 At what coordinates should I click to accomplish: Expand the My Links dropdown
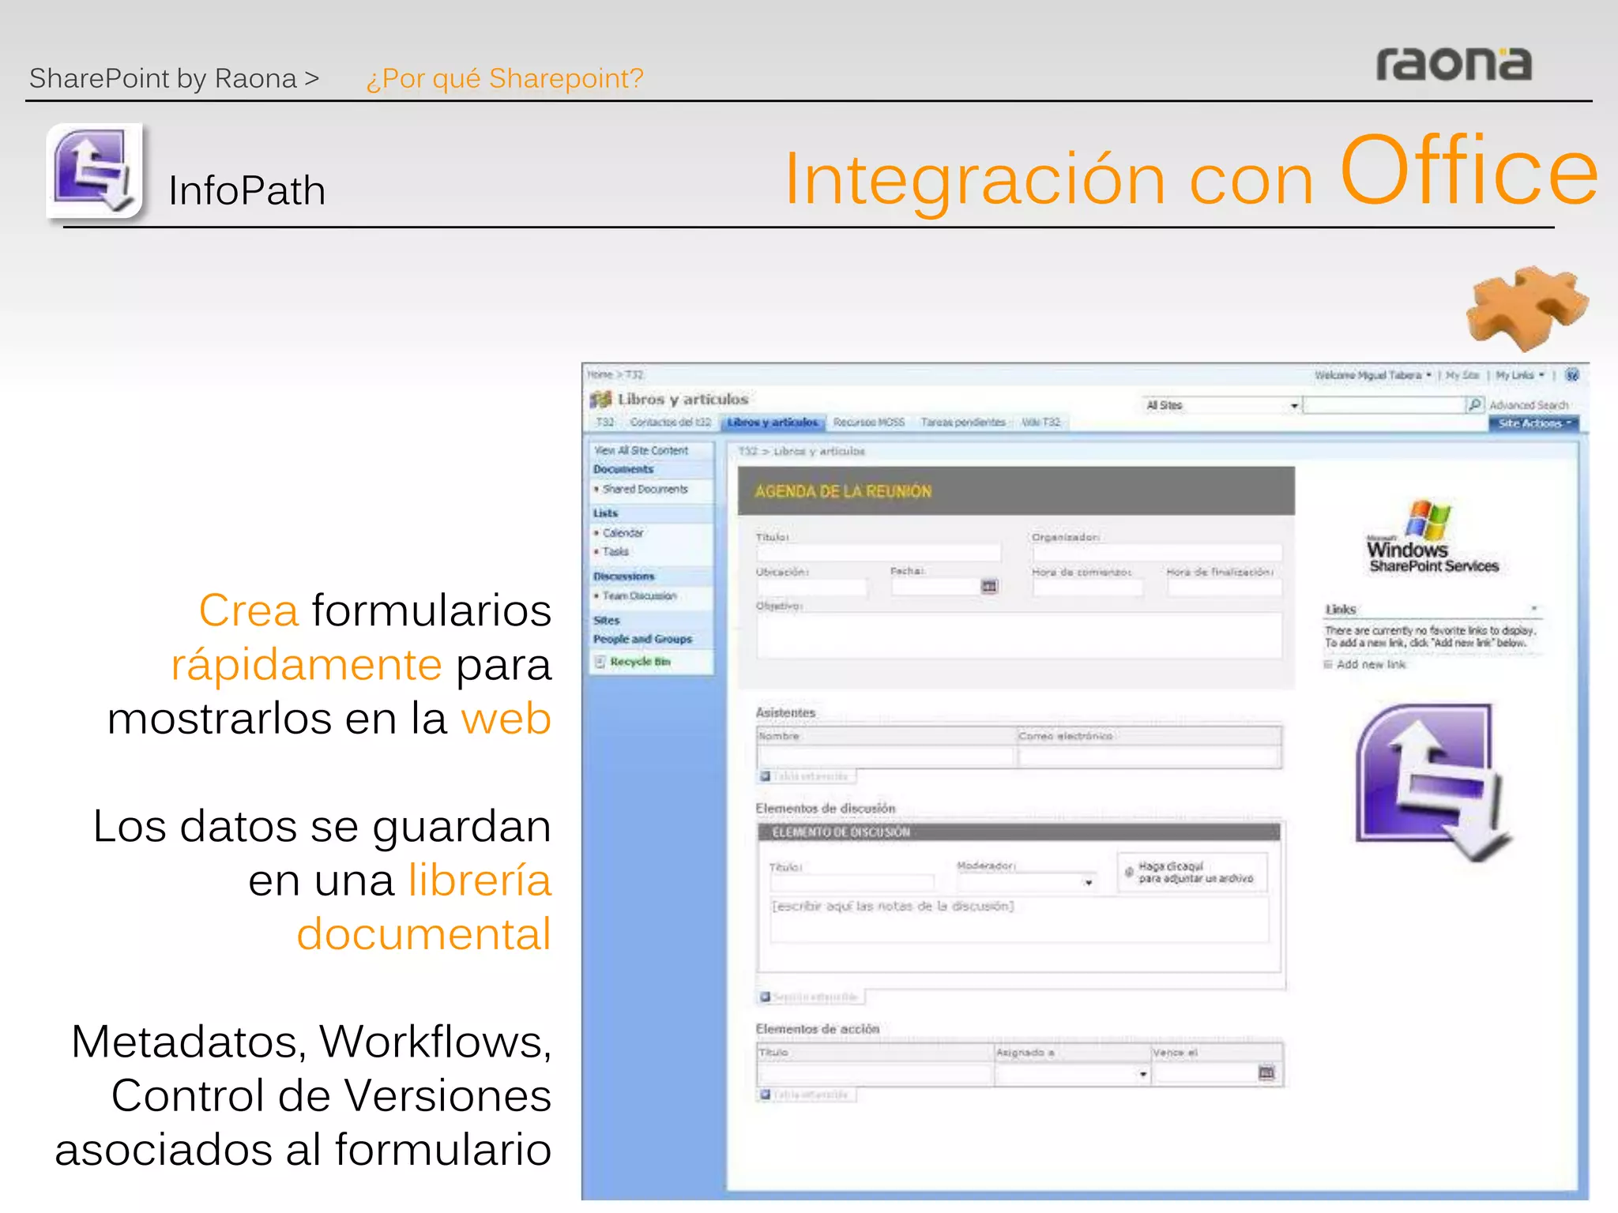point(1520,375)
